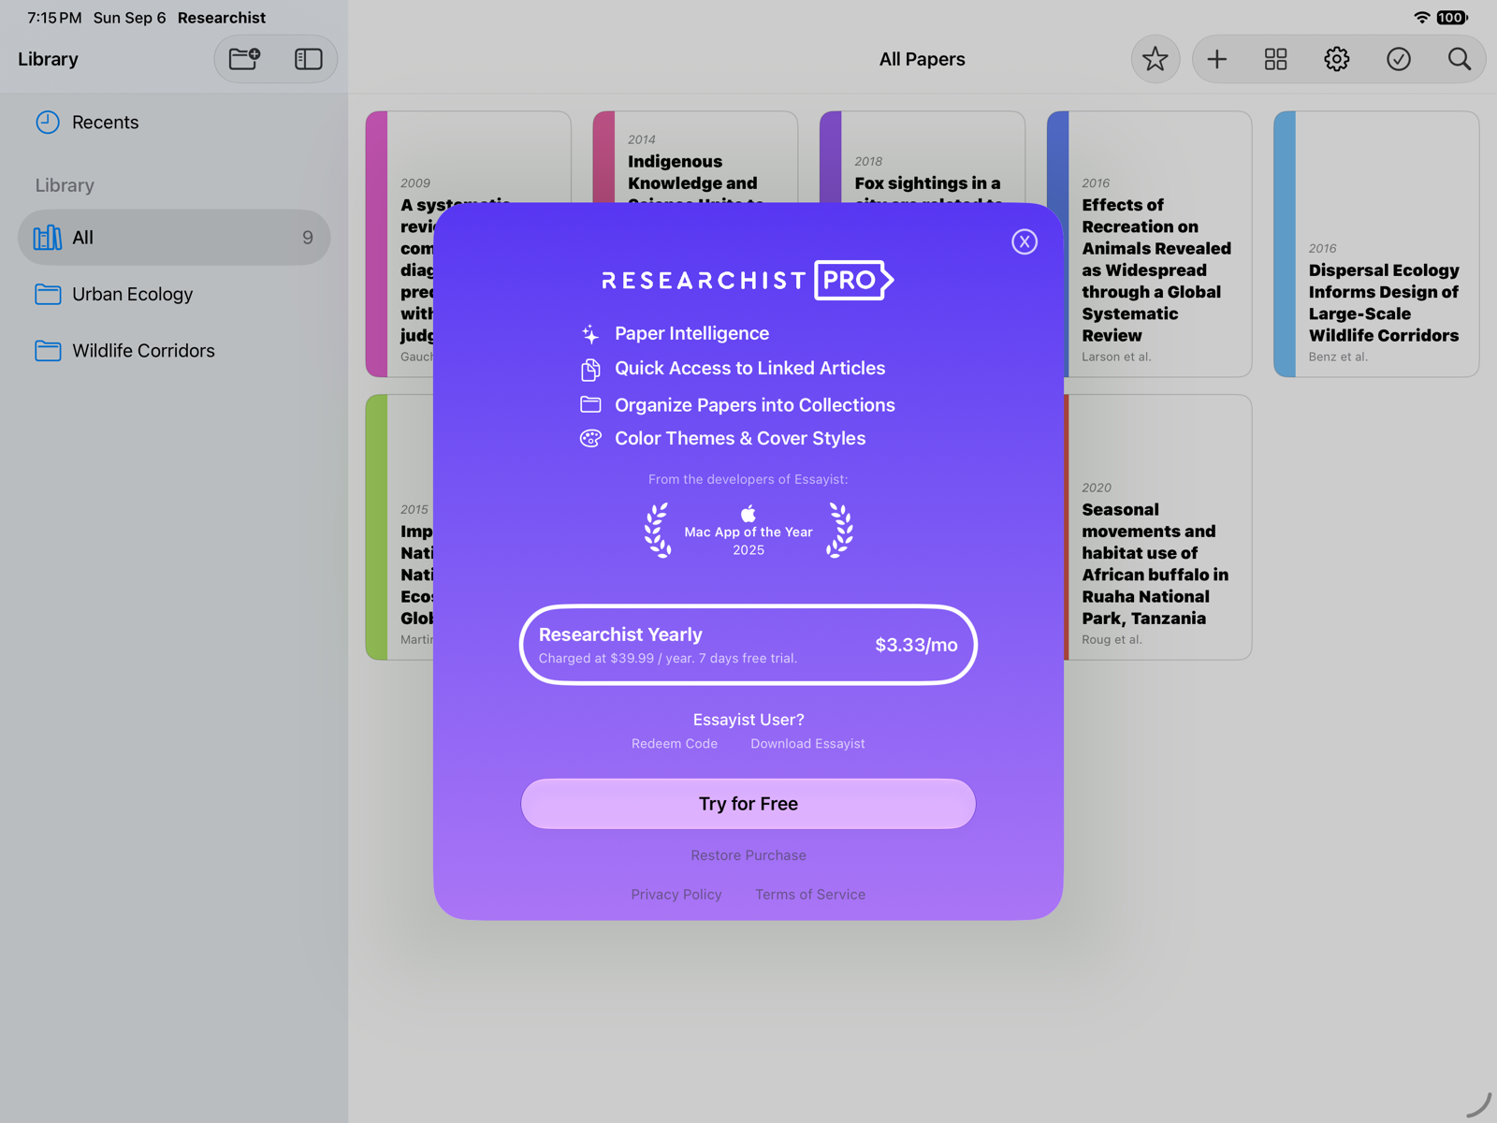Image resolution: width=1497 pixels, height=1123 pixels.
Task: Click the Try for Free button
Action: (x=748, y=804)
